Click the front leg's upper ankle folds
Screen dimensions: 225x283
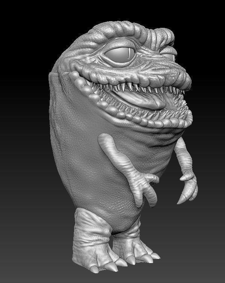[x=91, y=226]
